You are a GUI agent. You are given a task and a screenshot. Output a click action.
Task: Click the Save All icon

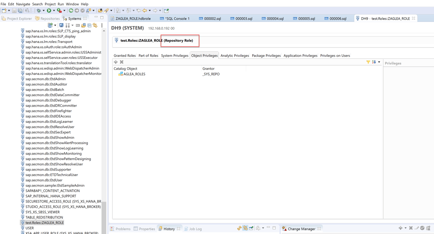tap(20, 11)
